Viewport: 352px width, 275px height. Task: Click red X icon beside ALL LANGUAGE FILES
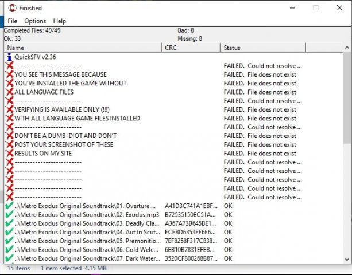[x=9, y=92]
